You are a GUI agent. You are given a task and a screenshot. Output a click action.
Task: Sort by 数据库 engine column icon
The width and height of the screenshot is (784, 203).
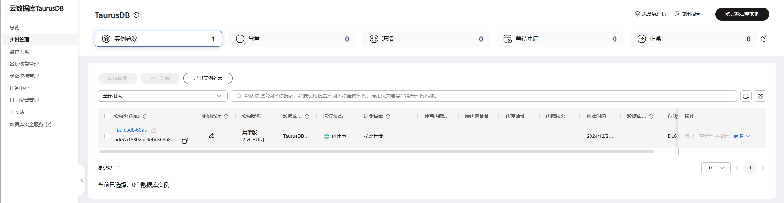tap(307, 116)
